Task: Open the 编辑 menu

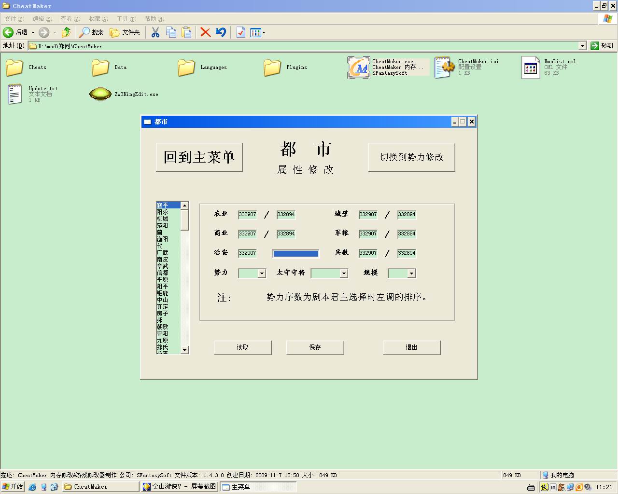Action: 42,19
